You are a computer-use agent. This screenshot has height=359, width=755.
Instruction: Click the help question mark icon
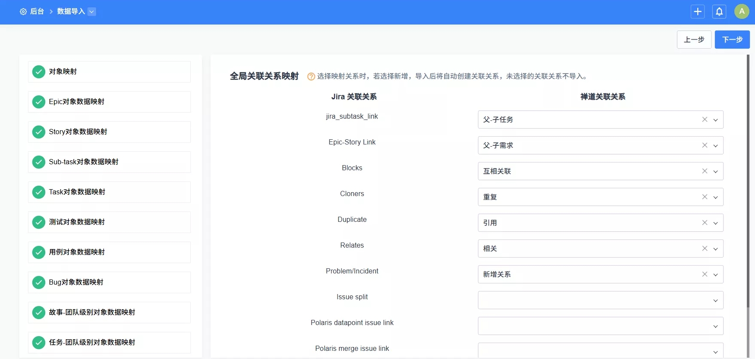coord(311,77)
